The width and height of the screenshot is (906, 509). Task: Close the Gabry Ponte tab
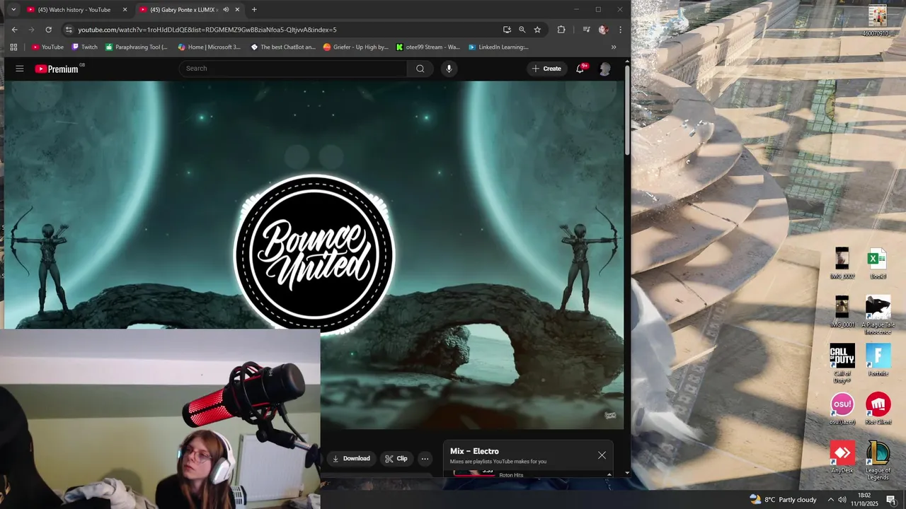coord(238,10)
